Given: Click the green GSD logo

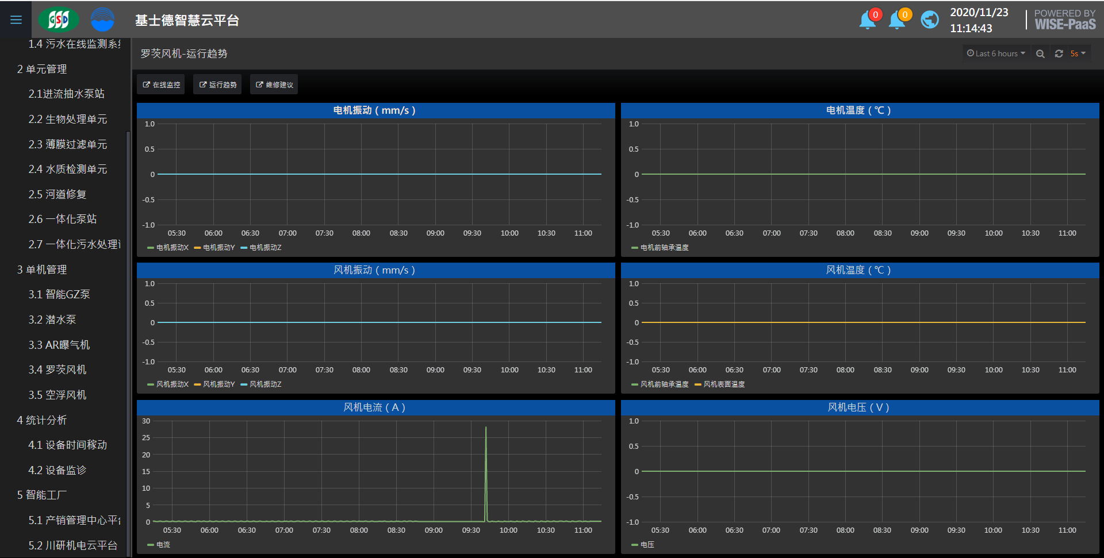Looking at the screenshot, I should click(58, 20).
